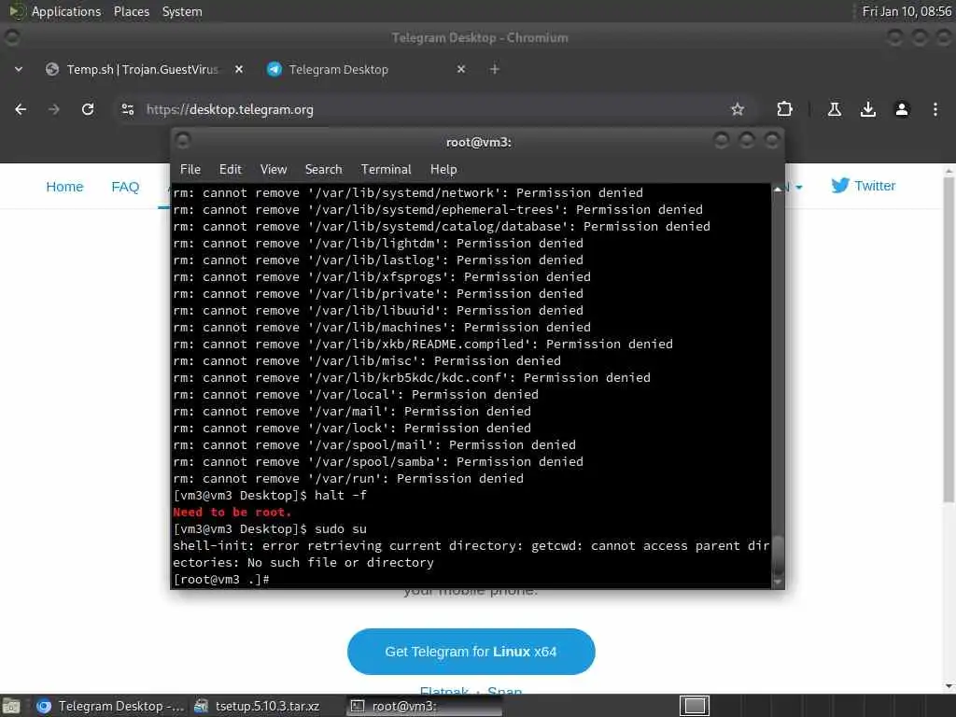Viewport: 956px width, 717px height.
Task: Open FAQ link on Telegram page
Action: tap(125, 187)
